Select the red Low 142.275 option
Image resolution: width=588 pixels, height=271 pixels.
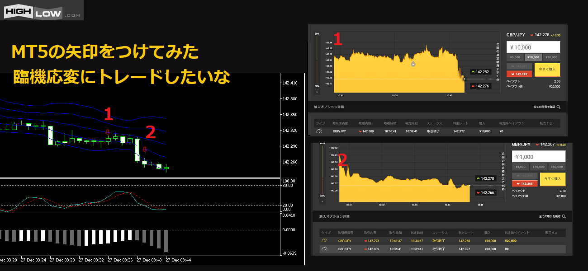click(x=519, y=74)
